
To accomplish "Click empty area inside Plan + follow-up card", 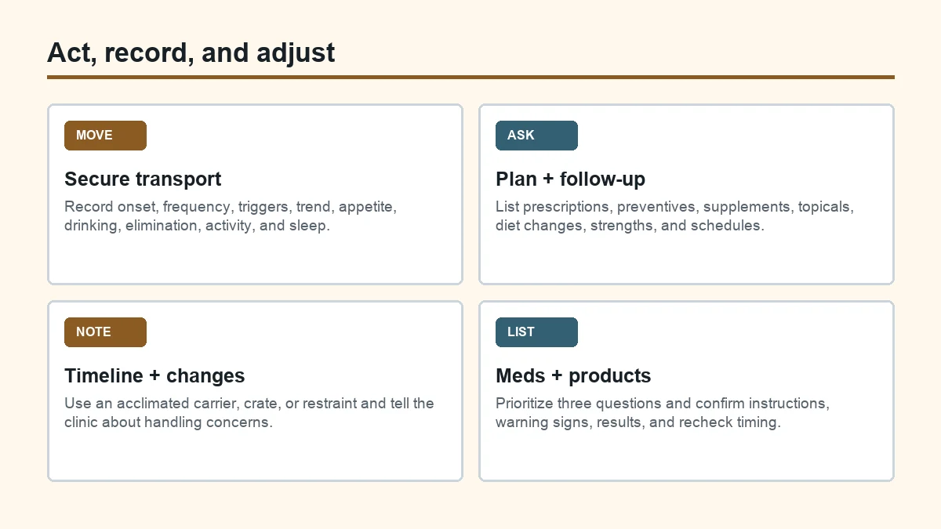I will tap(686, 260).
